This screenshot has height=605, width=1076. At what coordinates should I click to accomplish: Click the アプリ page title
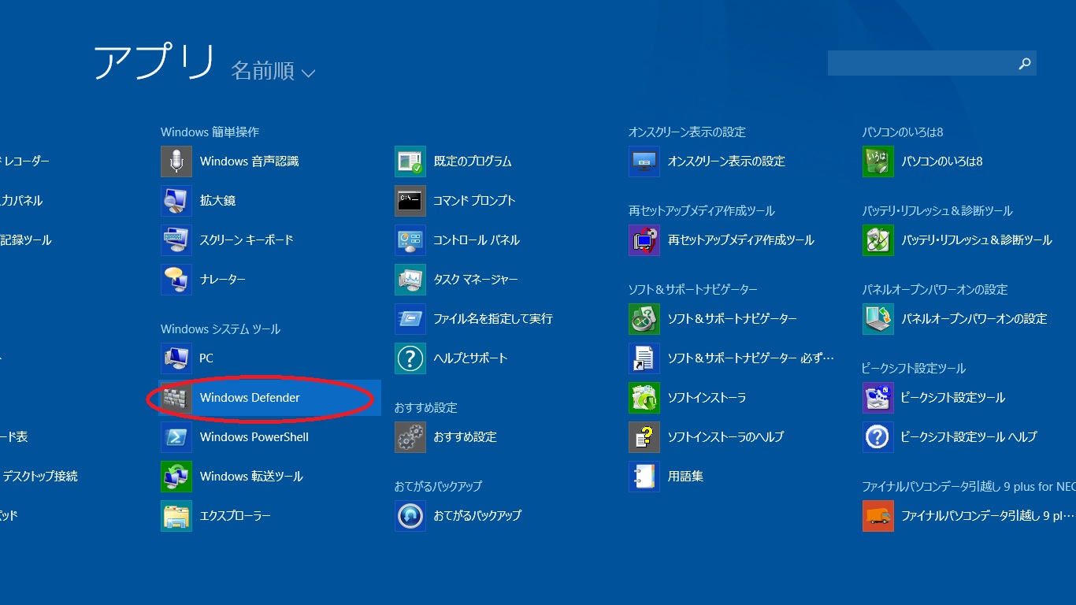click(x=154, y=62)
